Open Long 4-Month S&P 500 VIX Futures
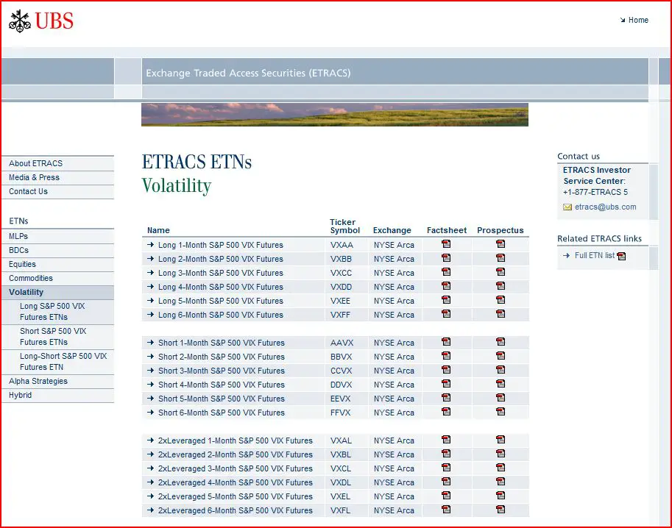The width and height of the screenshot is (672, 528). [x=221, y=287]
